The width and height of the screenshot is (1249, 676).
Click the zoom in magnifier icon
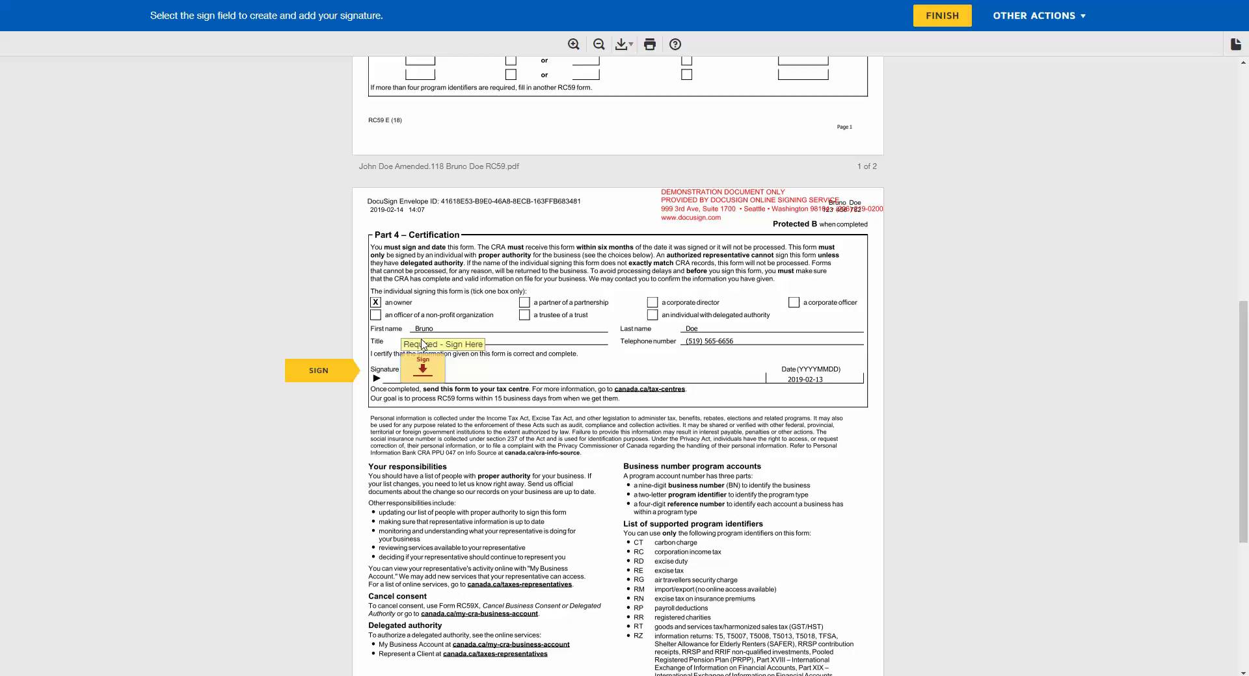[x=573, y=44]
